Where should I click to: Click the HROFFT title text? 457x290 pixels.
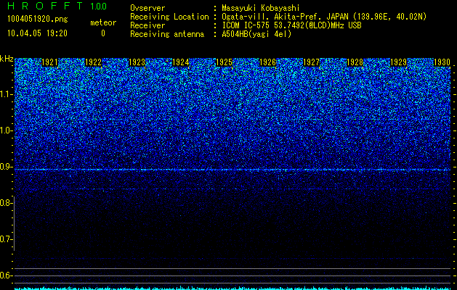point(45,6)
